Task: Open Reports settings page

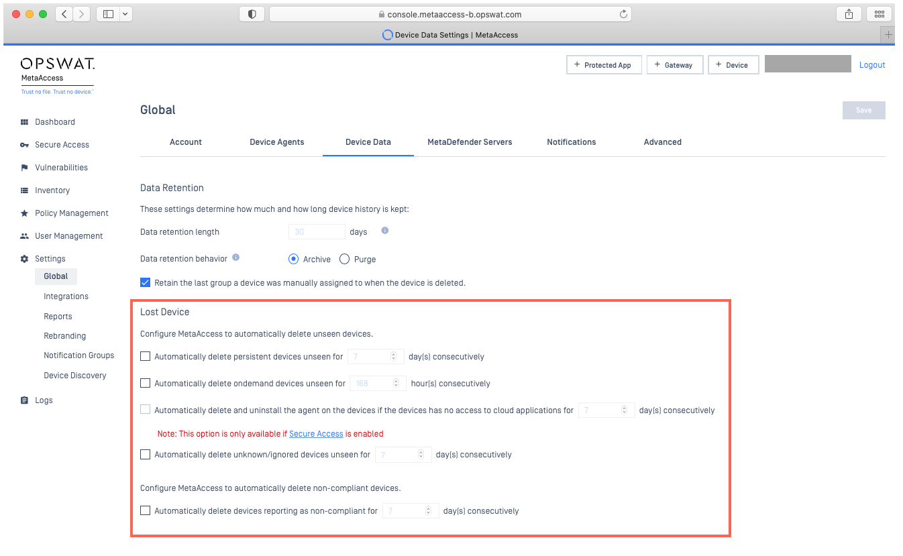Action: tap(58, 317)
